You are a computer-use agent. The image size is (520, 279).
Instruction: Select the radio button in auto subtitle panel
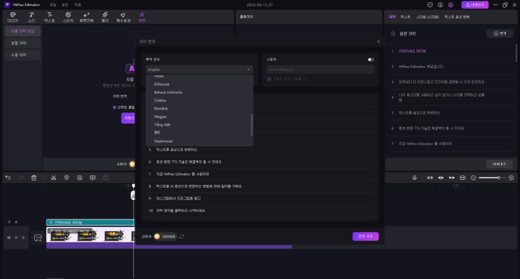[114, 106]
